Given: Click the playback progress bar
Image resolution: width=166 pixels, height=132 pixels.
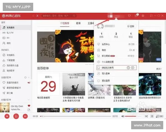Looking at the screenshot, I should [x=75, y=116].
